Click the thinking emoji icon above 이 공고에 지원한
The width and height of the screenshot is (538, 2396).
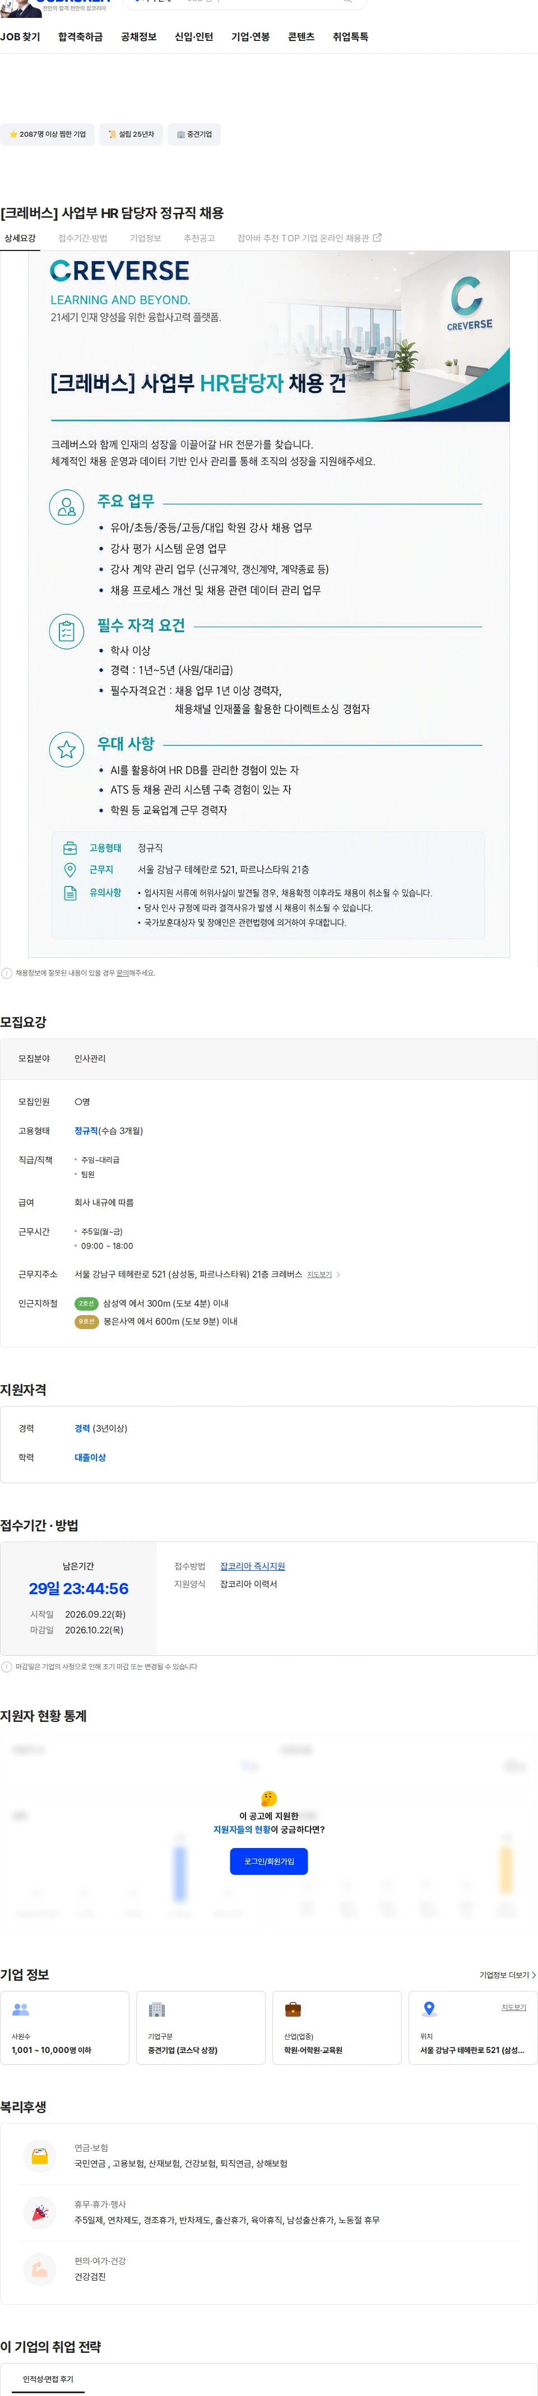tap(269, 1798)
